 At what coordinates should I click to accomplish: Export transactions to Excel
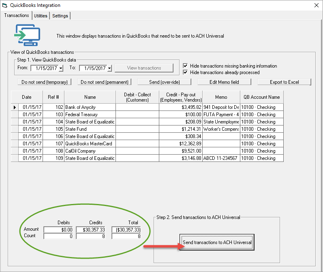click(284, 82)
